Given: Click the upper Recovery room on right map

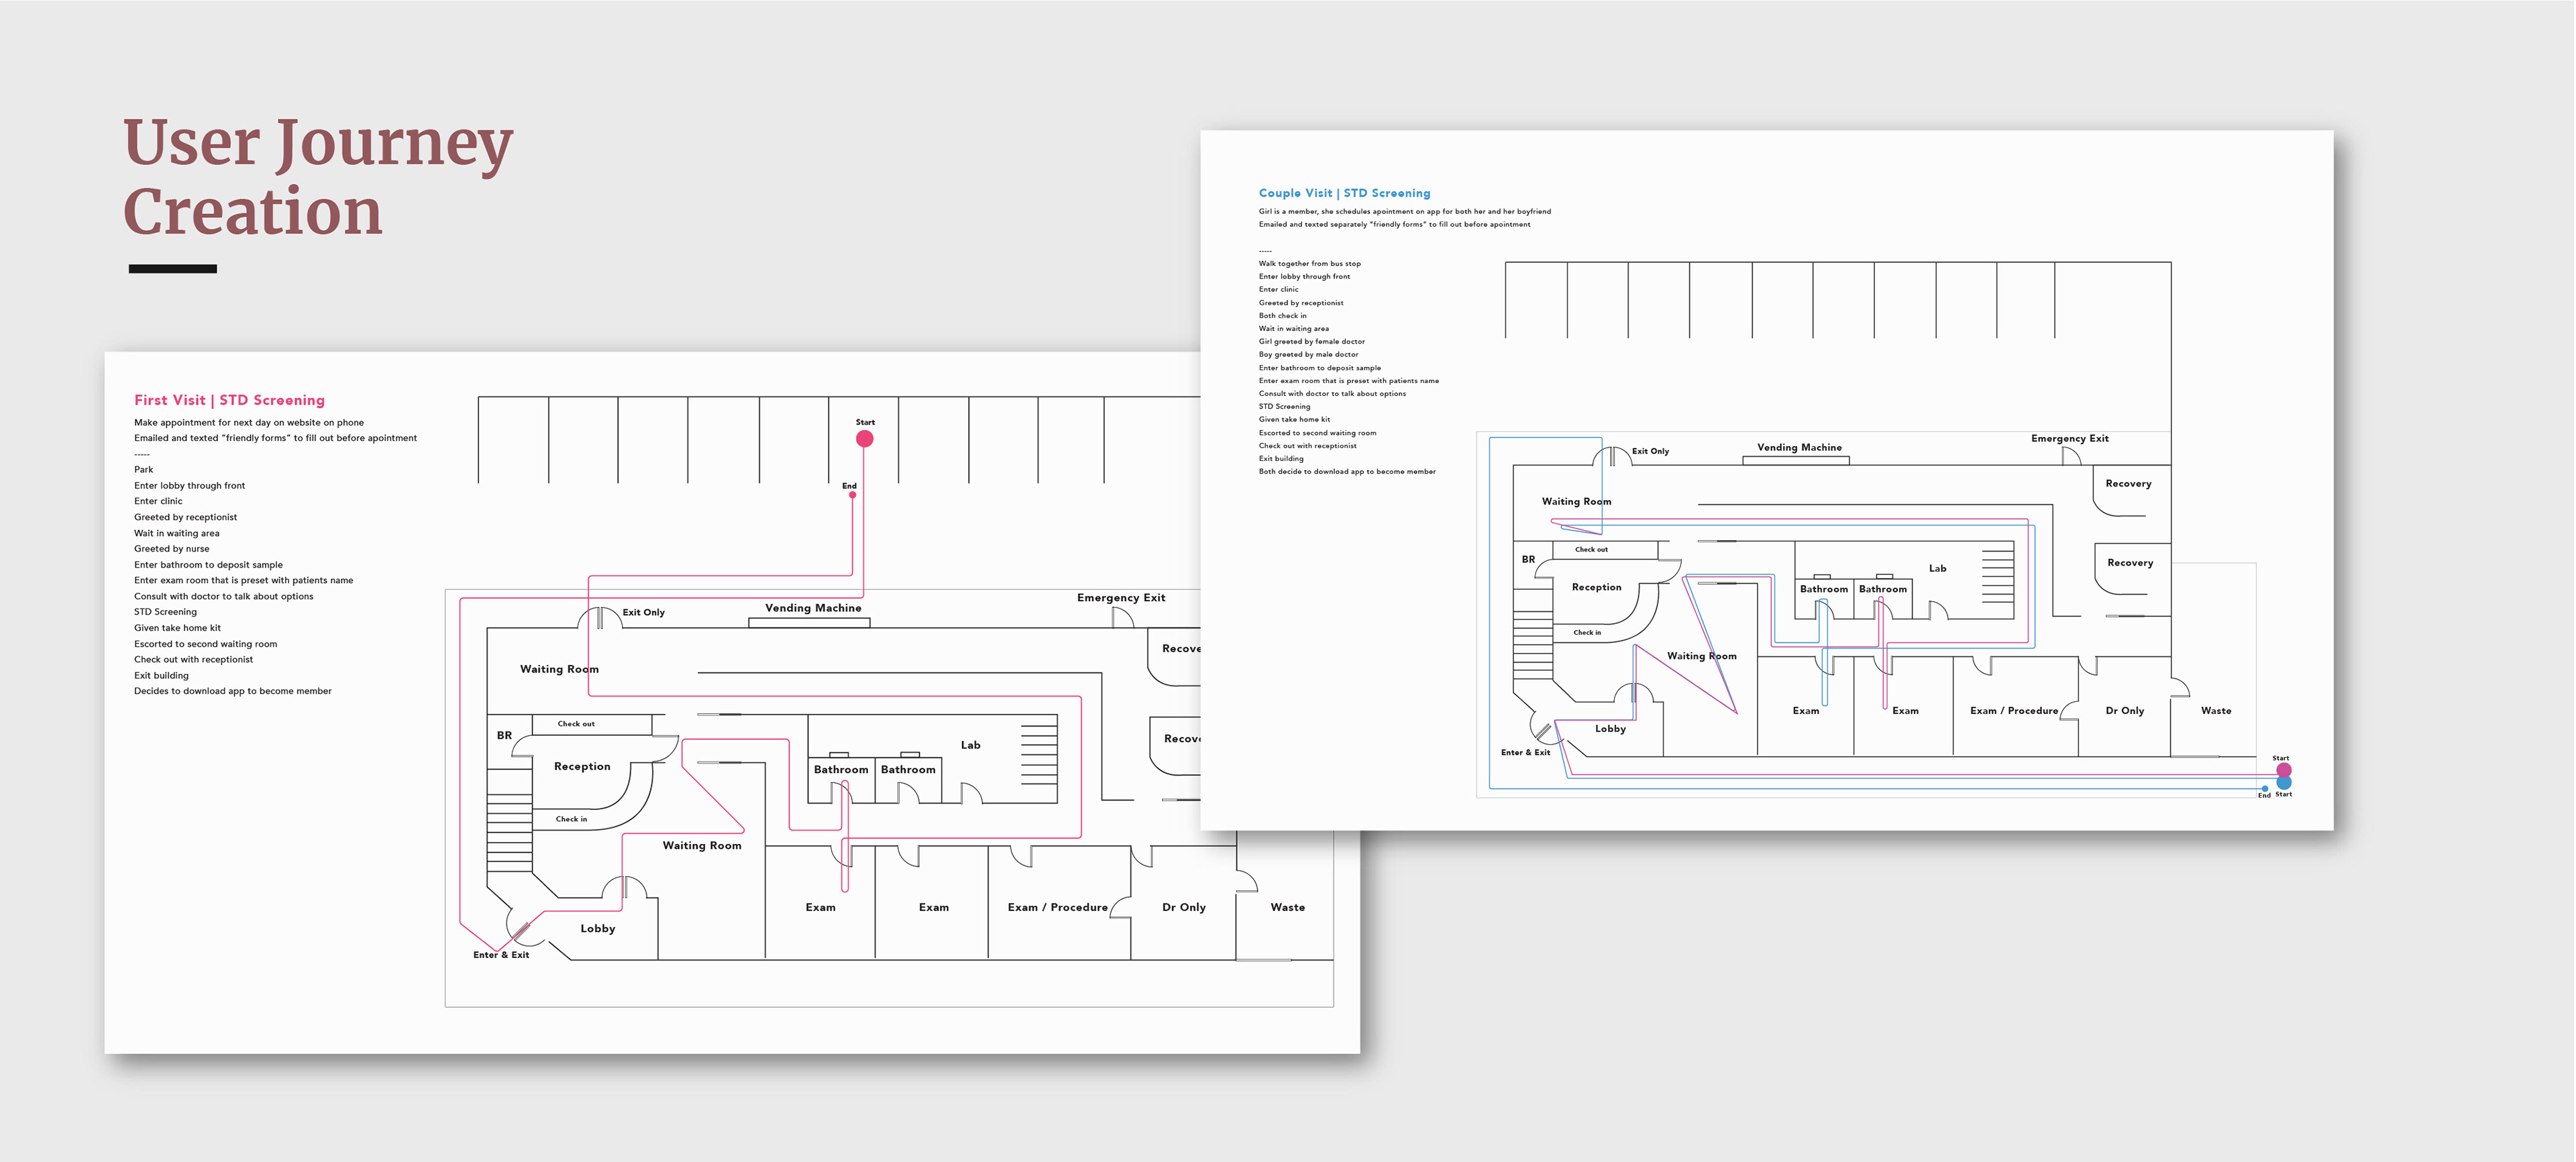Looking at the screenshot, I should (2128, 484).
